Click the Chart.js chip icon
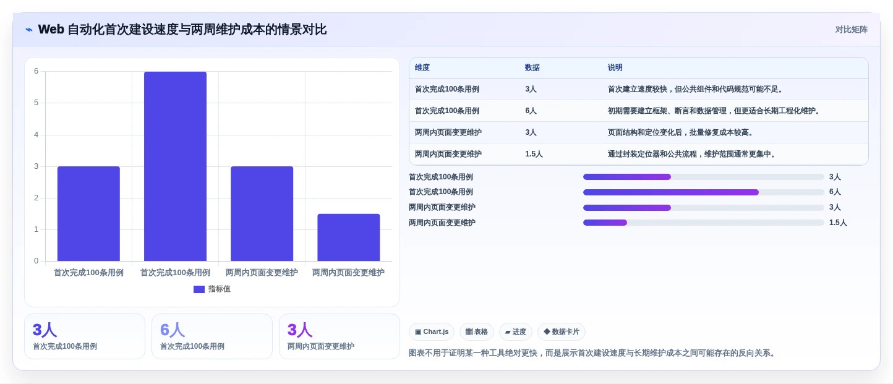 coord(418,332)
